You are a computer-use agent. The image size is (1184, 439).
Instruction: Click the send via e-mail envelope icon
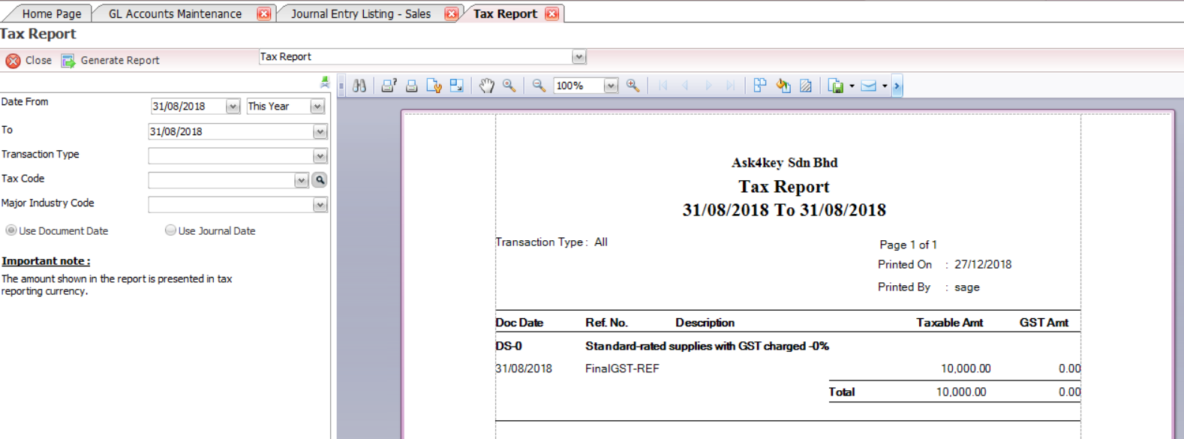(x=868, y=86)
